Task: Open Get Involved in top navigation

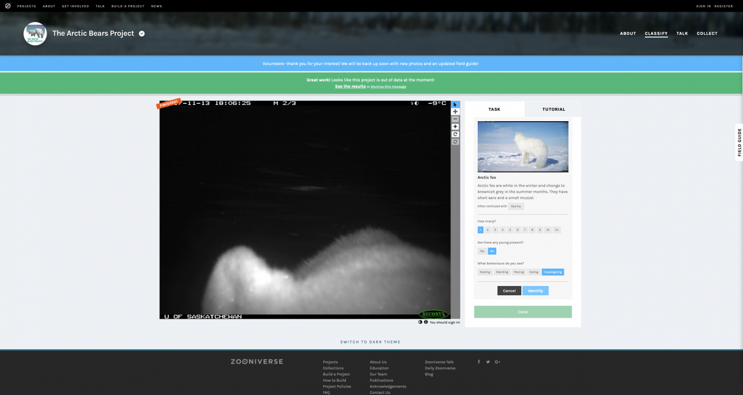Action: point(75,6)
